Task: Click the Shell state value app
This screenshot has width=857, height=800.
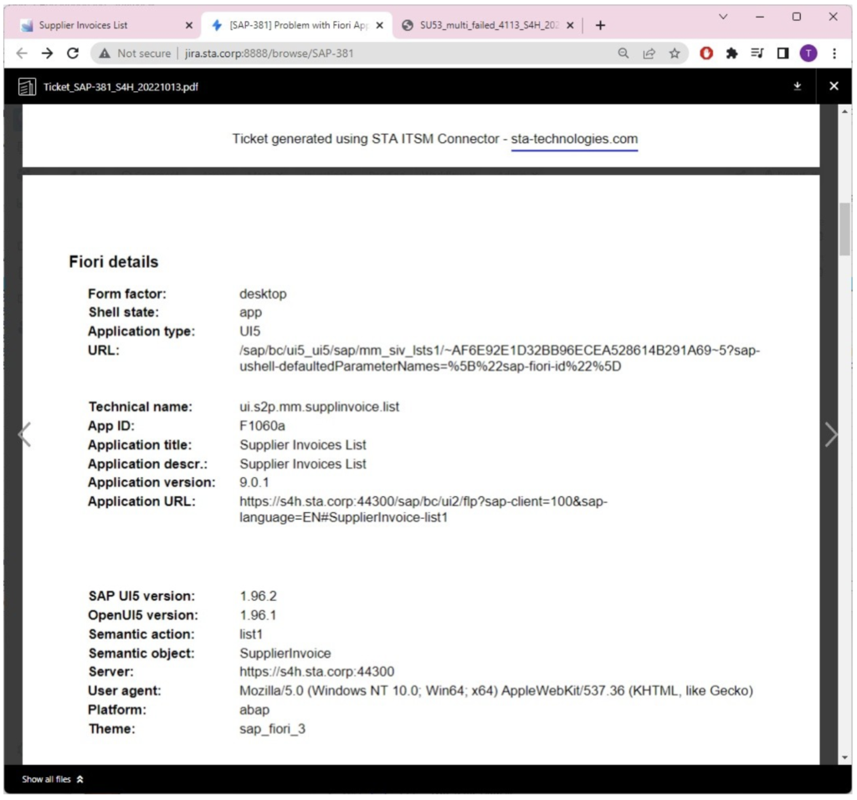Action: (x=250, y=313)
